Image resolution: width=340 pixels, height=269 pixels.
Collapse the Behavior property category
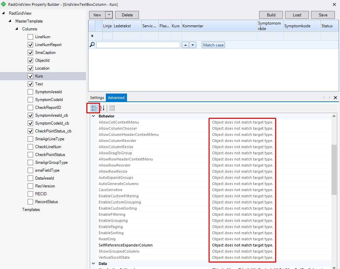pyautogui.click(x=94, y=116)
